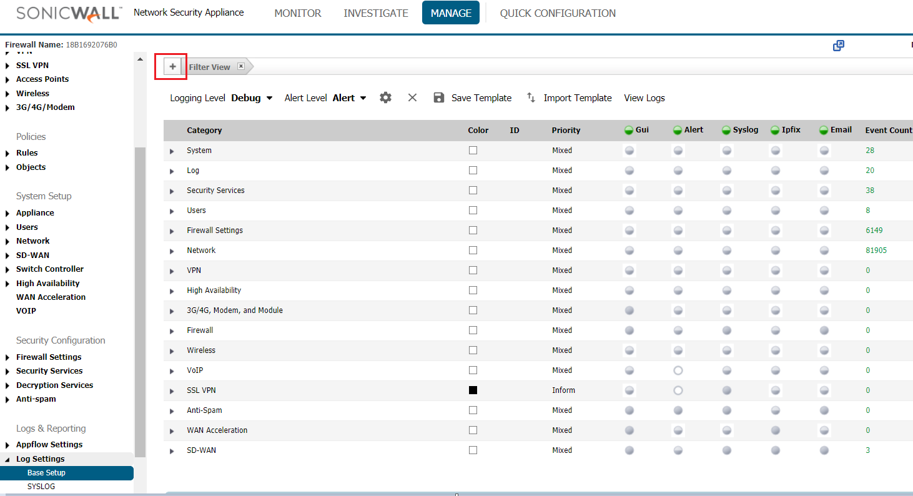913x496 pixels.
Task: Toggle Ipfix indicator for Users row
Action: coord(776,211)
